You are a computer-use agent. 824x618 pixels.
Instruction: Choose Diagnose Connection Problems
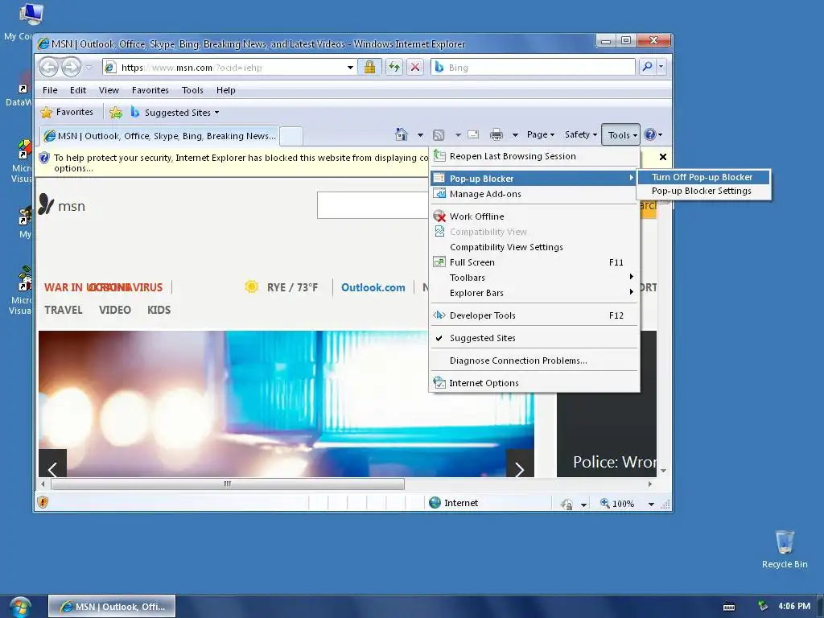(x=534, y=360)
